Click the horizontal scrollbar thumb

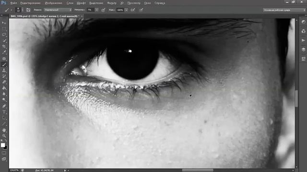(x=198, y=170)
